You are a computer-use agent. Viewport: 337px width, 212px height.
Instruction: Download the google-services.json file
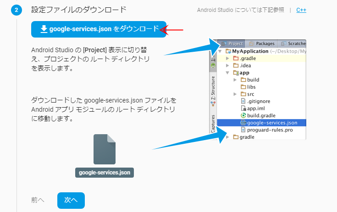coord(99,29)
